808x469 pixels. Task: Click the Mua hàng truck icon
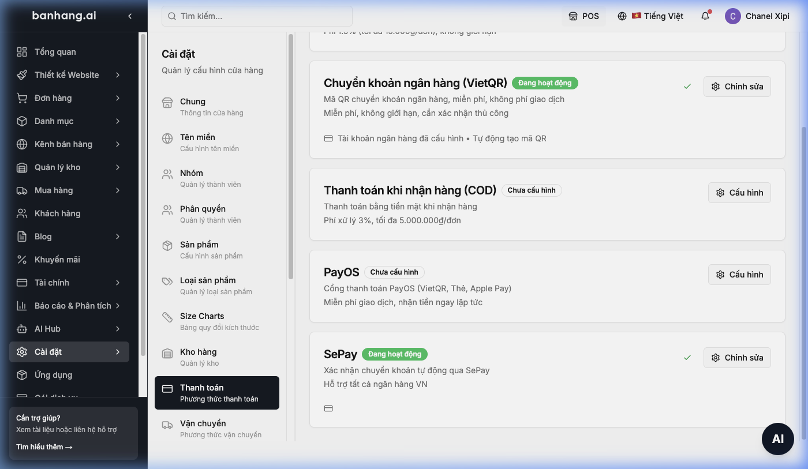[22, 190]
